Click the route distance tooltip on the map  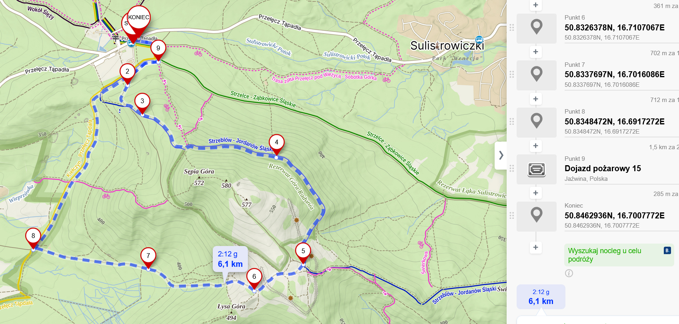pos(230,259)
